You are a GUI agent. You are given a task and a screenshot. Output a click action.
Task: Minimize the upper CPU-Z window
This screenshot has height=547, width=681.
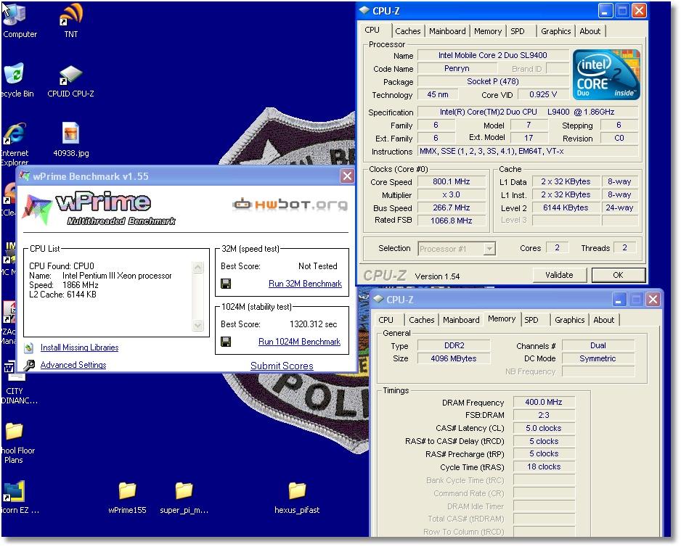605,10
